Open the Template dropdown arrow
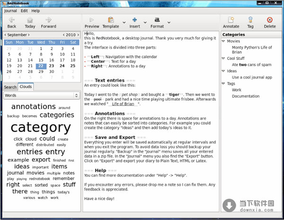Image resolution: width=284 pixels, height=220 pixels. tap(124, 22)
